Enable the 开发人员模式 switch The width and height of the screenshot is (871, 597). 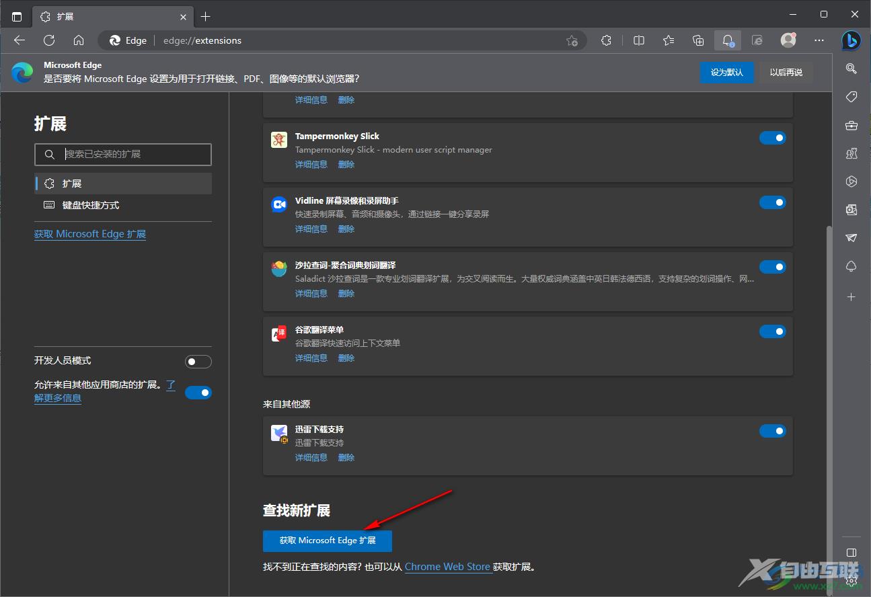tap(198, 362)
